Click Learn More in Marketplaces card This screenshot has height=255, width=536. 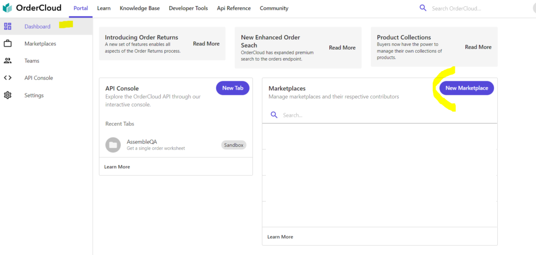[281, 237]
